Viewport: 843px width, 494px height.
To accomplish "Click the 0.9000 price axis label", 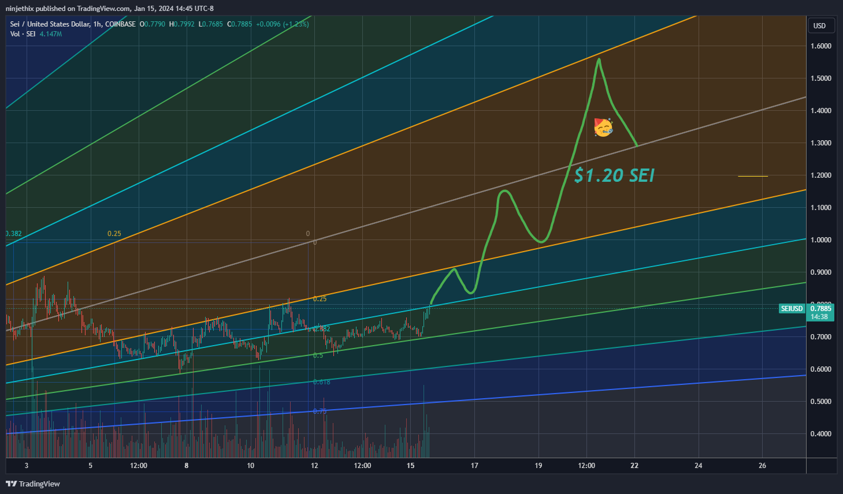I will coord(820,272).
